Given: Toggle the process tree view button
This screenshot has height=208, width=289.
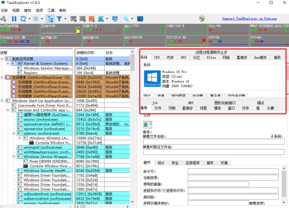Looking at the screenshot, I should point(50,19).
